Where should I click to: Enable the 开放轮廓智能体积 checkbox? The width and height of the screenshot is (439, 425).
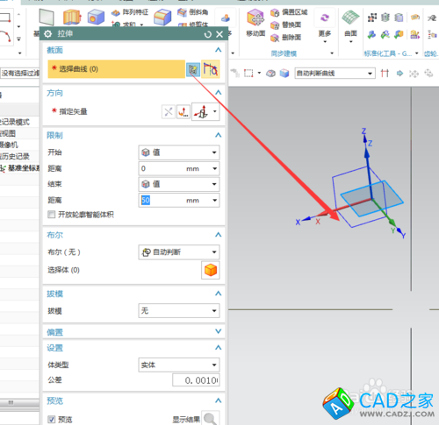pyautogui.click(x=52, y=215)
